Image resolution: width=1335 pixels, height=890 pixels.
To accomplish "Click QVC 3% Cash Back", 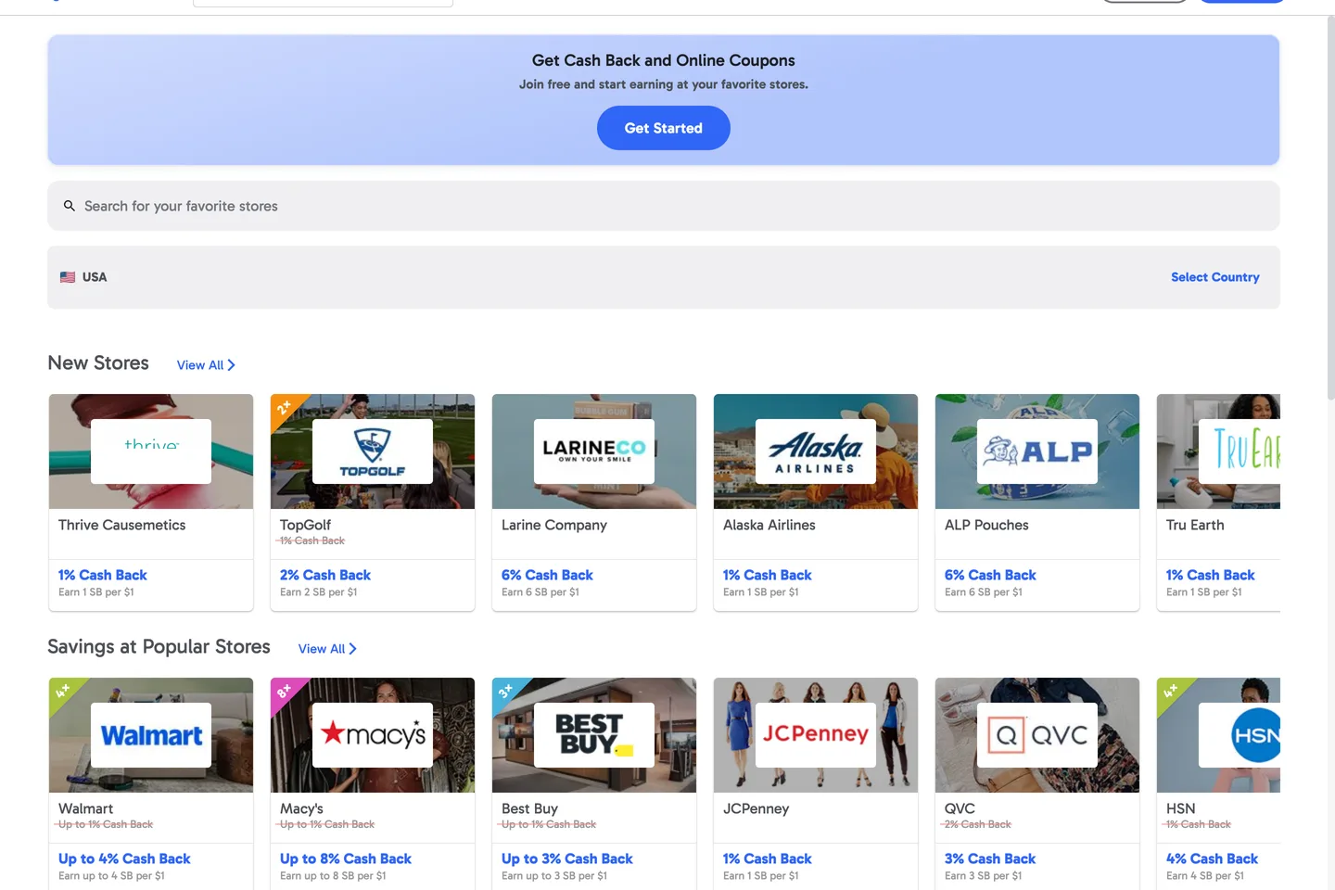I will click(990, 858).
